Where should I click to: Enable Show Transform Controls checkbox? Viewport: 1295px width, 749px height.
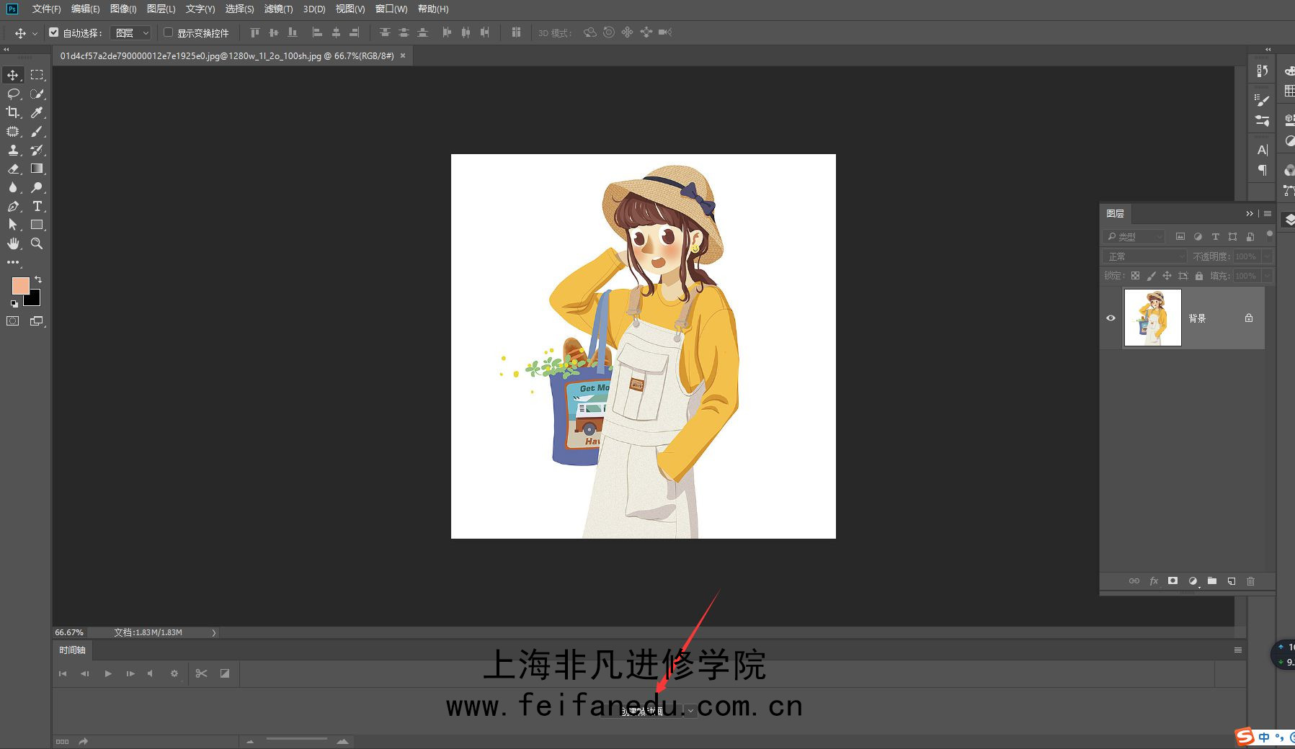coord(168,32)
